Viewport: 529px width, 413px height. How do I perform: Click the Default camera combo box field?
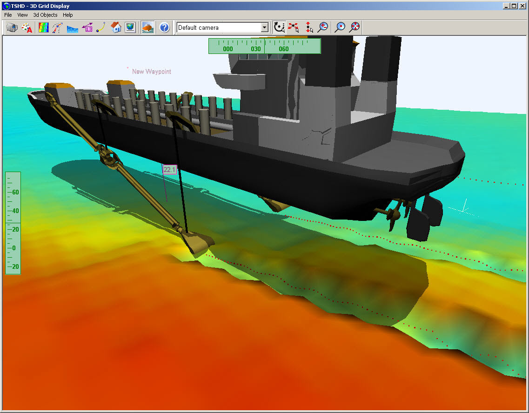pos(218,27)
